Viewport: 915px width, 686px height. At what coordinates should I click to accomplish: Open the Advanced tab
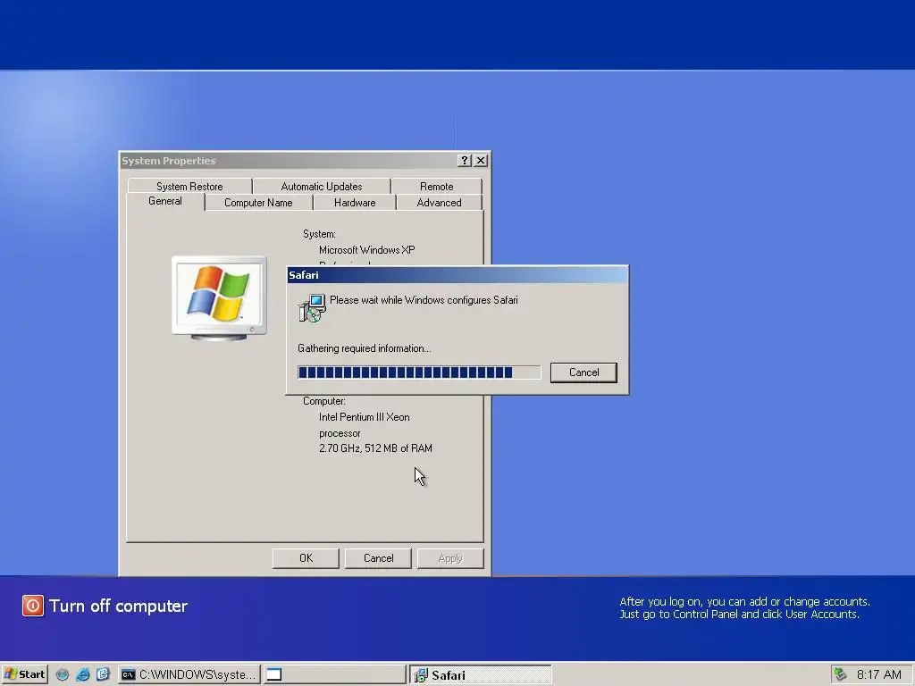pos(439,203)
